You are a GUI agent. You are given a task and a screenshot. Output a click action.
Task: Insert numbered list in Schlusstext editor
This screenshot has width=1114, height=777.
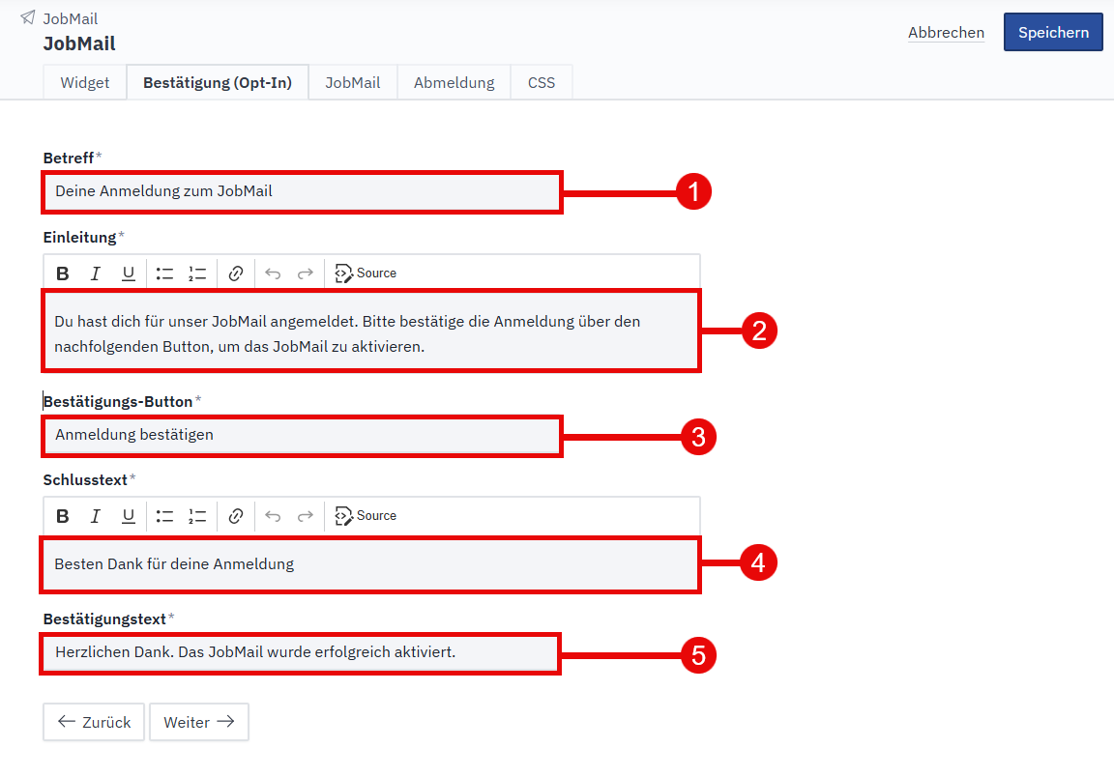click(197, 516)
